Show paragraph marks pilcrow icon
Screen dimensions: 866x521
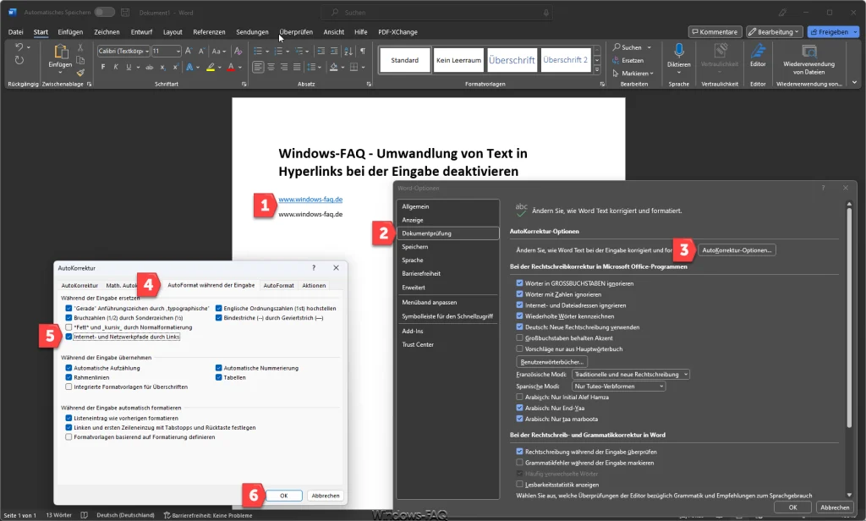click(363, 51)
